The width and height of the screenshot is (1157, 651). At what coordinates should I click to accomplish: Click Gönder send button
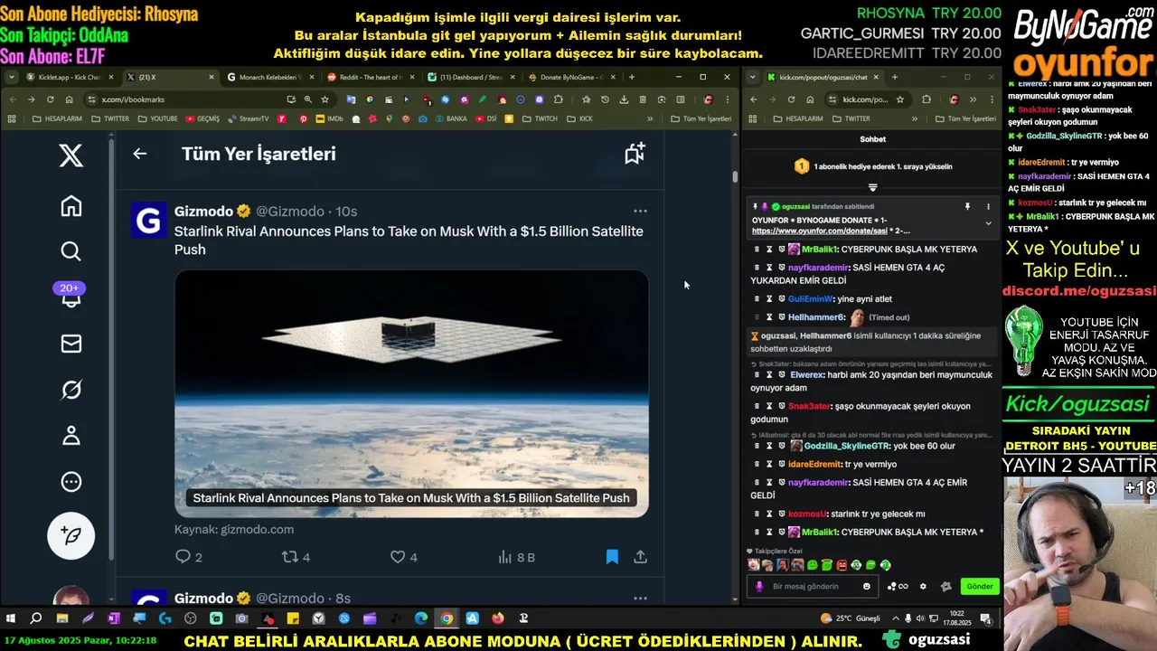tap(980, 586)
